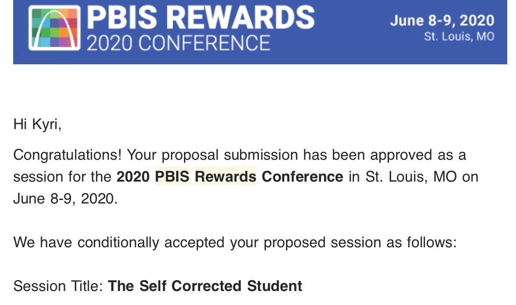Click the colorful arch logo icon
Viewport: 516px width, 305px height.
point(55,28)
